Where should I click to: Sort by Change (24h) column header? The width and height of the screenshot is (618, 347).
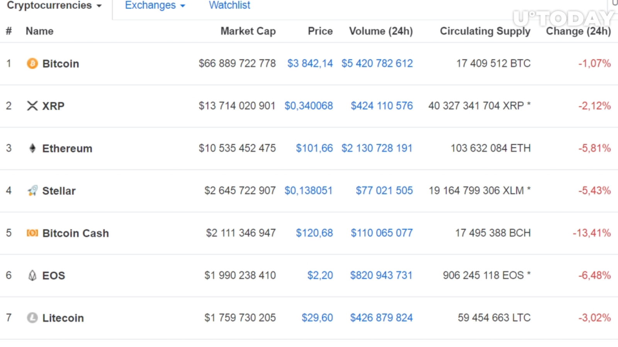point(578,31)
